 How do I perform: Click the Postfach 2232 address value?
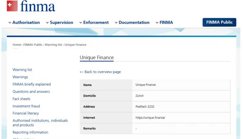pos(145,107)
